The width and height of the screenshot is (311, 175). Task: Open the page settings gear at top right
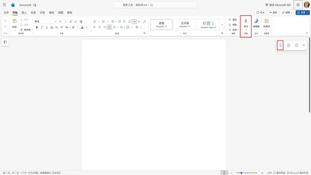click(298, 5)
